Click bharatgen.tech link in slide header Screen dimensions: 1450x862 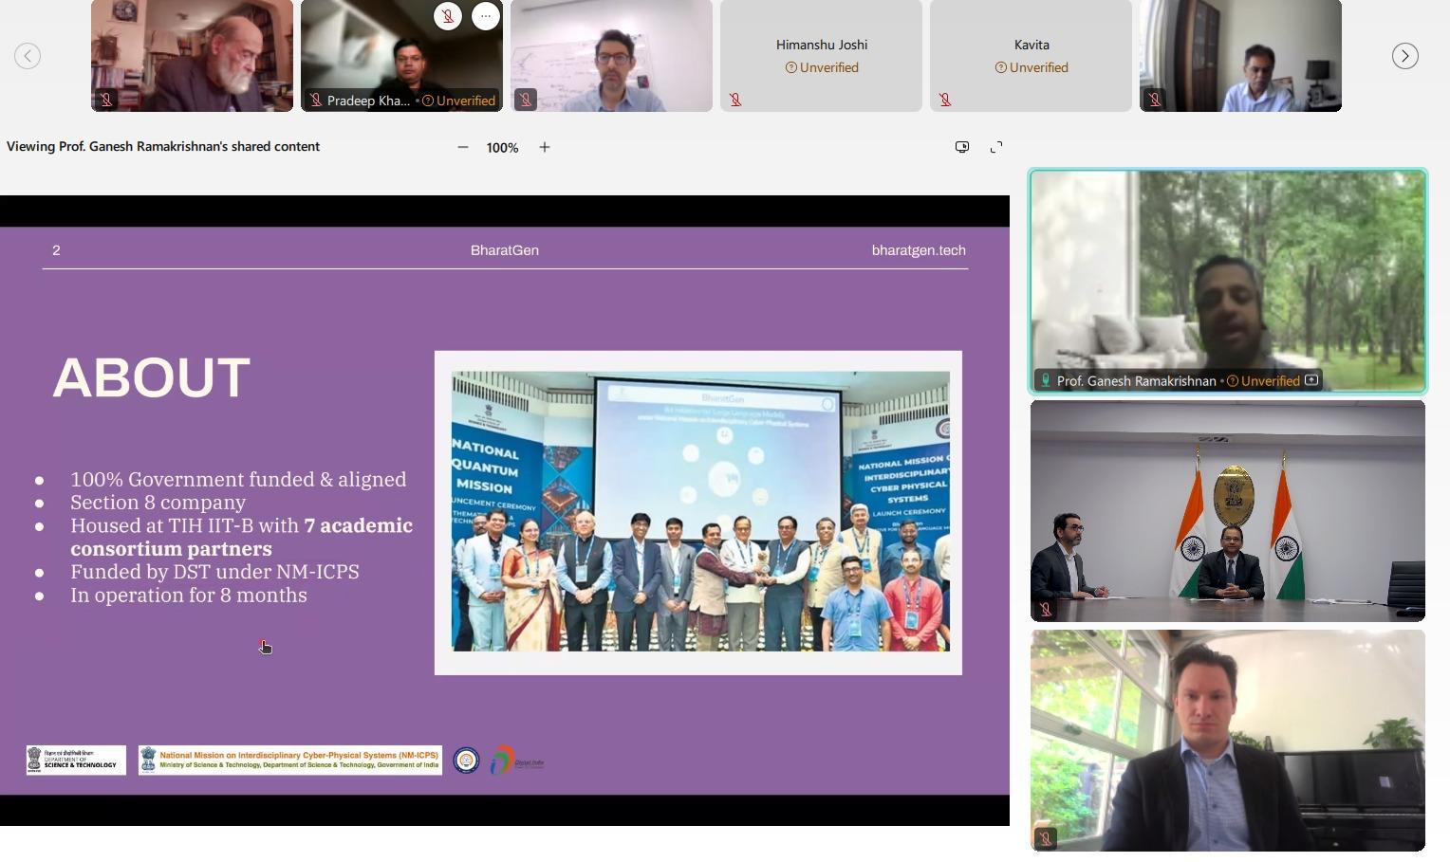coord(919,250)
